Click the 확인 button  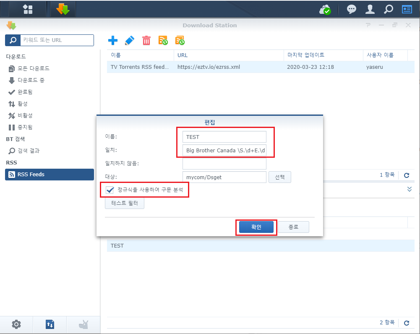pos(256,227)
